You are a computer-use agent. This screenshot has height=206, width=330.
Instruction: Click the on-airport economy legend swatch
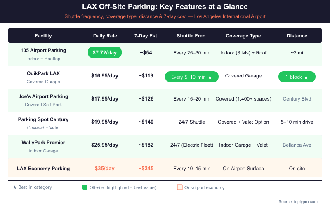180,187
